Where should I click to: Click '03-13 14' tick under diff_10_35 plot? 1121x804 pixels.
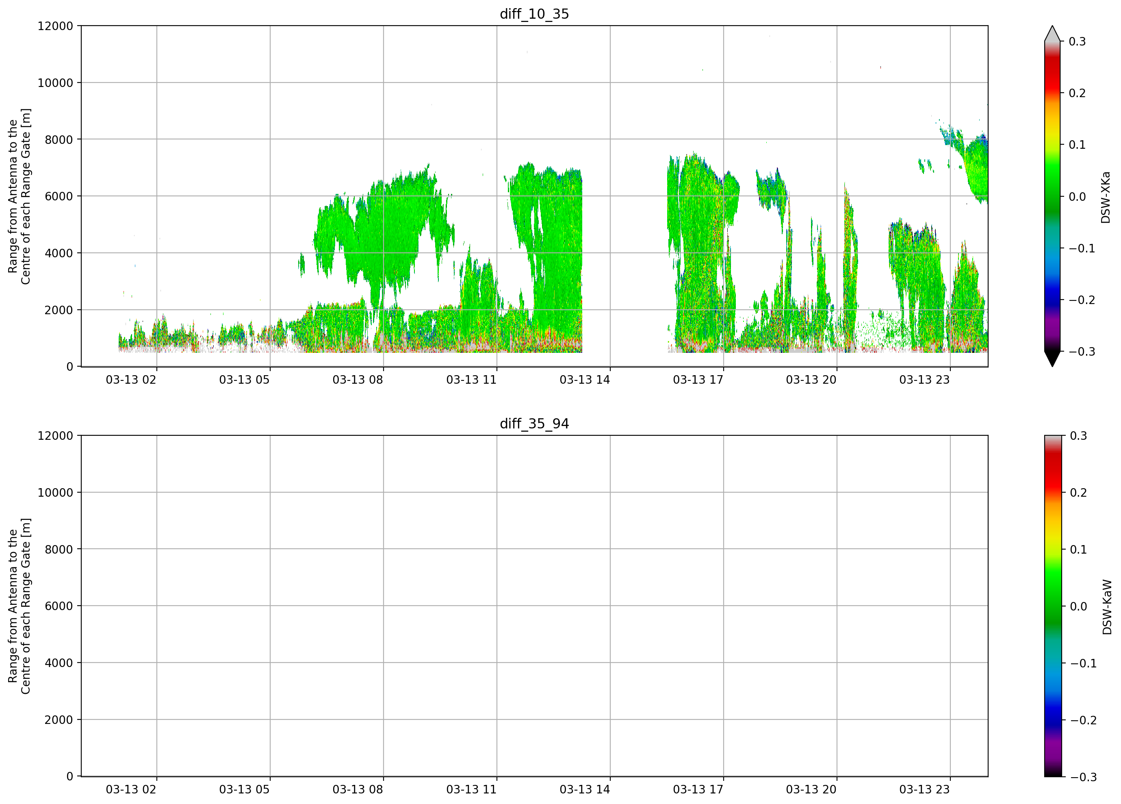[585, 380]
